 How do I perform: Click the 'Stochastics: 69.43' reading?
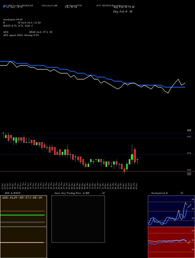pos(13,20)
